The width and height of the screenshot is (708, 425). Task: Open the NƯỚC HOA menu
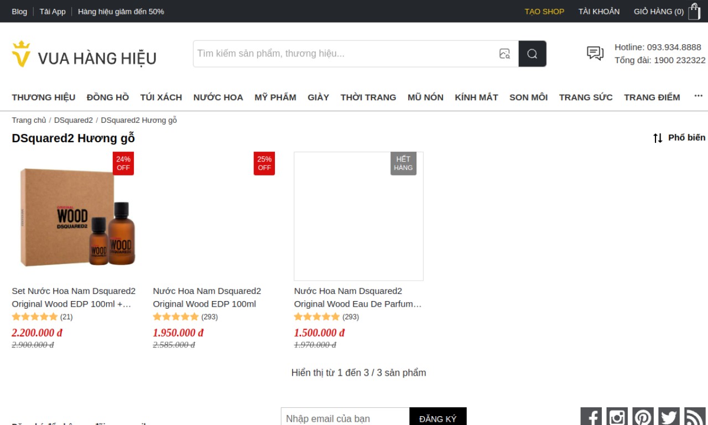[x=218, y=97]
